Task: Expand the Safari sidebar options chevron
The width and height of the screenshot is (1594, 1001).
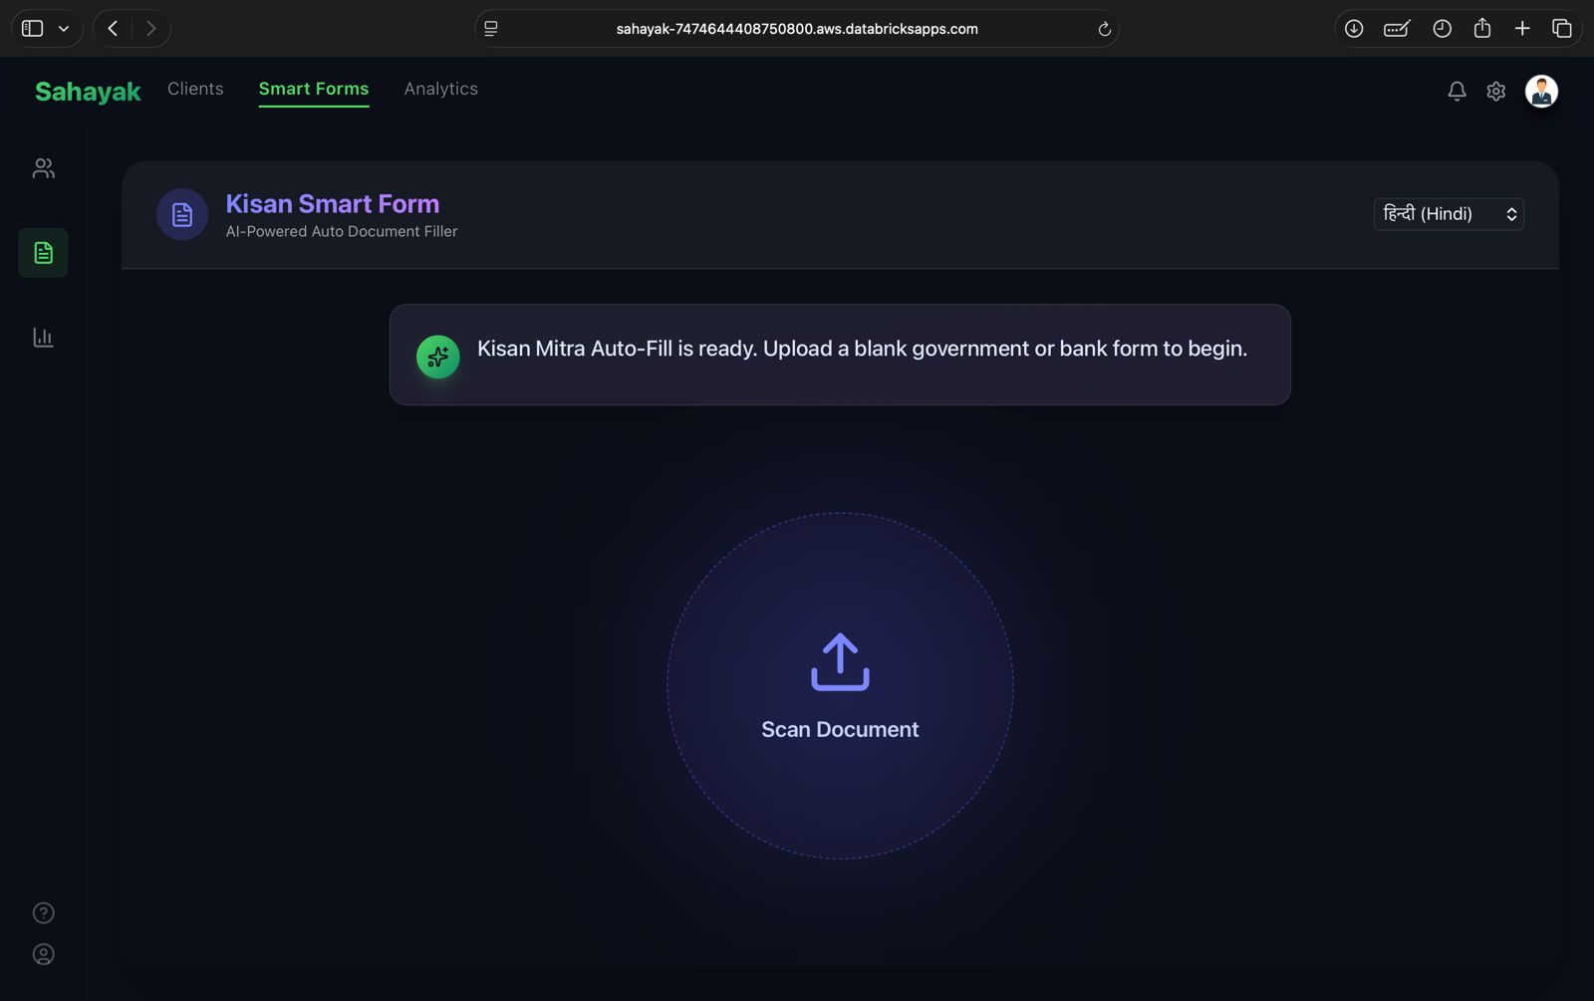Action: click(x=64, y=29)
